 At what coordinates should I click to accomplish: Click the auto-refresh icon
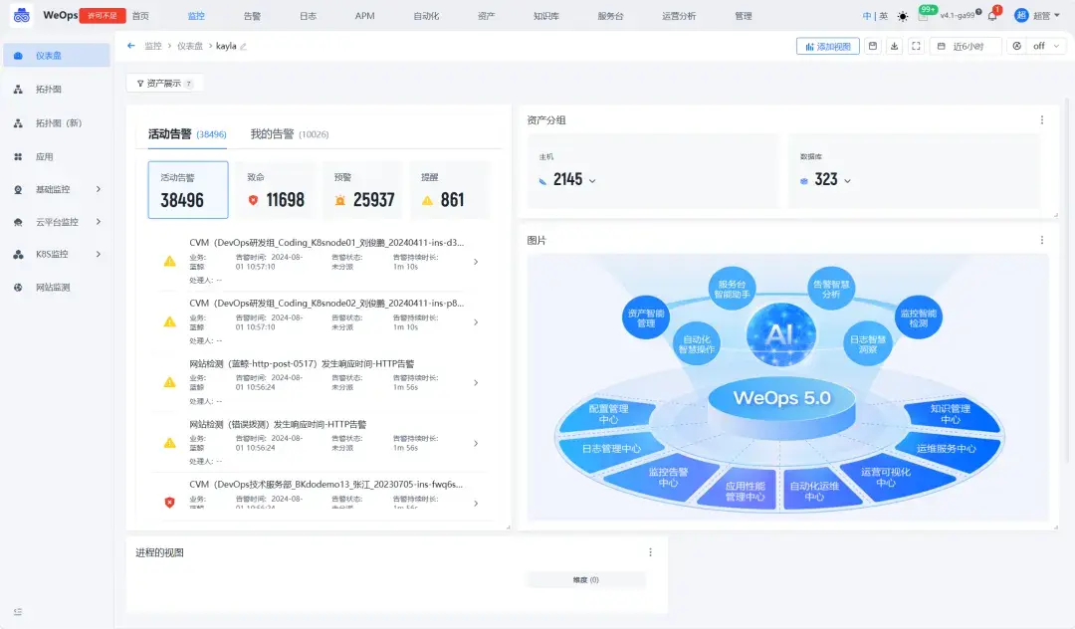[x=1016, y=46]
